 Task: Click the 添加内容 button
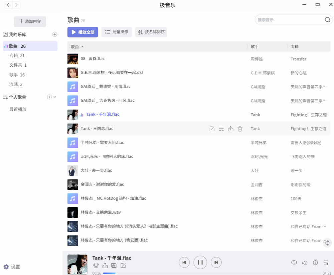[30, 21]
